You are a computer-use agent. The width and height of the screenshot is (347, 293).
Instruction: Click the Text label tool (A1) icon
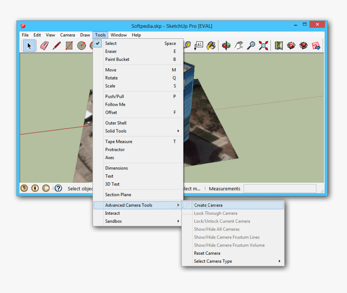pos(199,46)
